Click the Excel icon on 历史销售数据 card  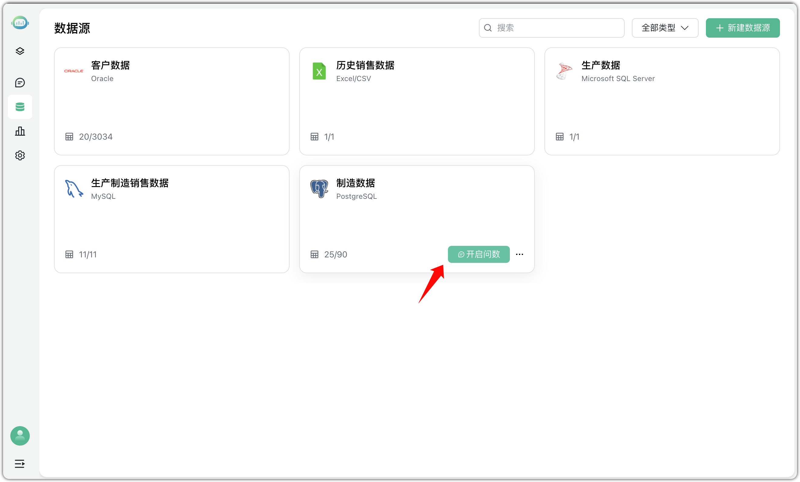(319, 71)
